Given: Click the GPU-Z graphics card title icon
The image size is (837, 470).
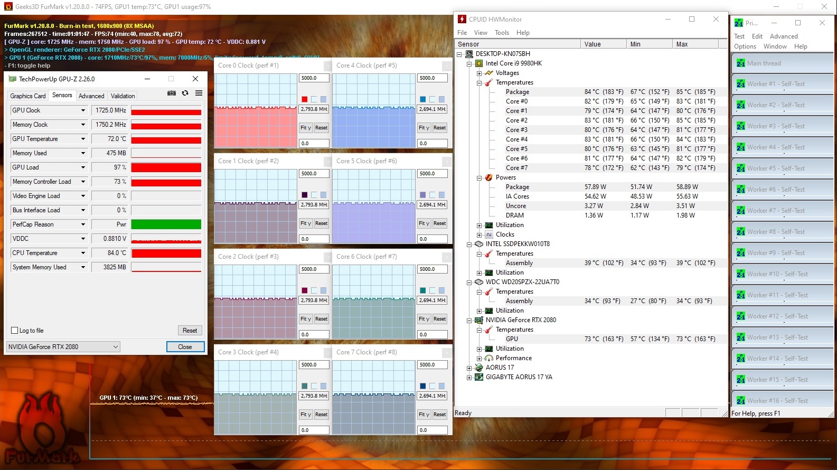Looking at the screenshot, I should [x=12, y=79].
